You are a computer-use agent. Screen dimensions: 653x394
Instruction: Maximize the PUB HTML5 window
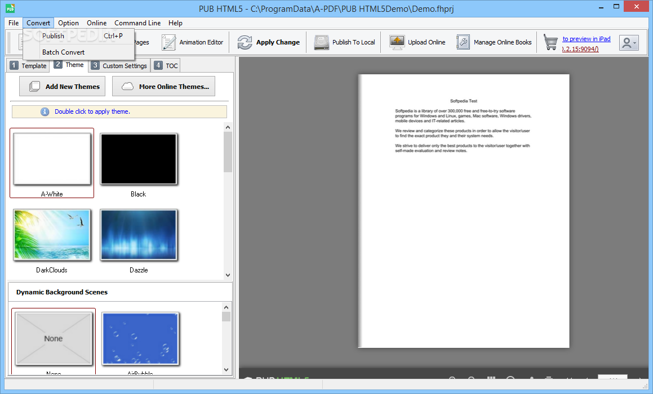(616, 6)
